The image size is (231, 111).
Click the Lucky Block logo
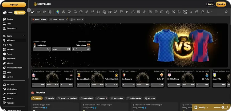42,4
